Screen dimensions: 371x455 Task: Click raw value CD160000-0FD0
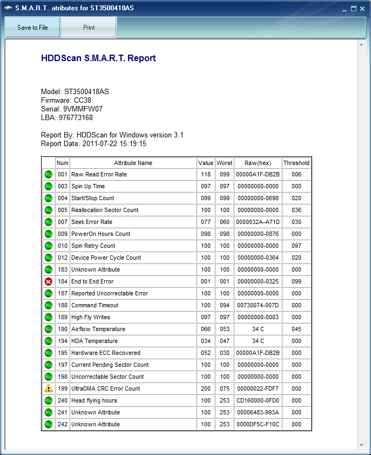(258, 400)
